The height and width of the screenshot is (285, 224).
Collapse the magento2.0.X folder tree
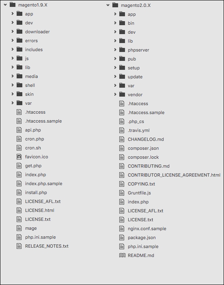click(108, 5)
